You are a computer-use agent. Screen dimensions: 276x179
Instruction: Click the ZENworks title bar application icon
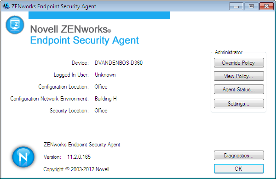pos(6,6)
